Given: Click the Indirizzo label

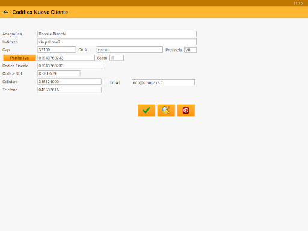Looking at the screenshot, I should [10, 42].
